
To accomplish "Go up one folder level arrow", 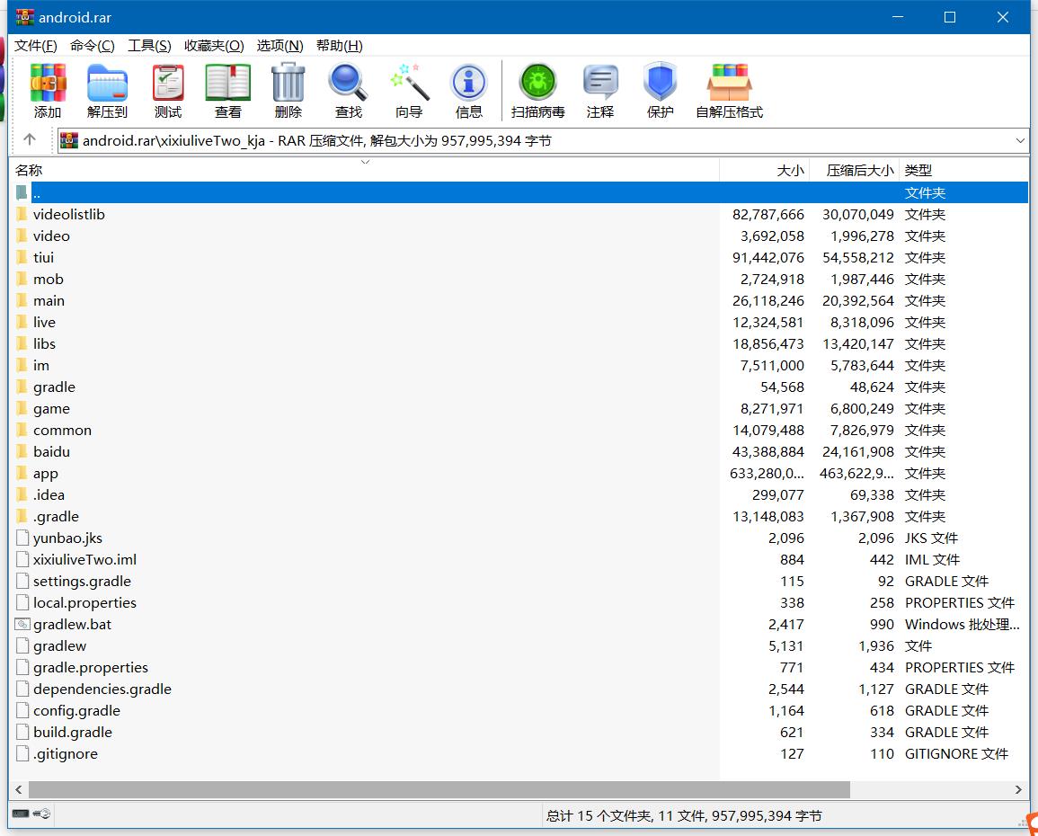I will click(29, 139).
